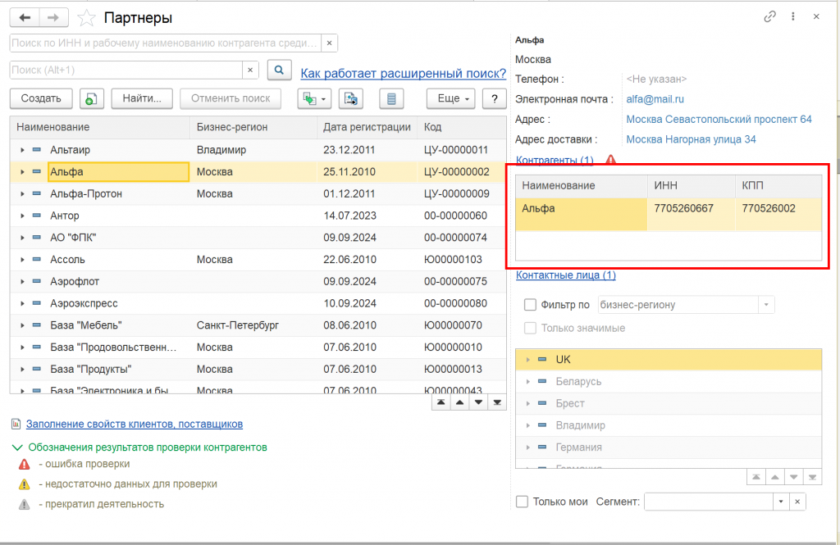
Task: Open the list settings icon button
Action: pos(391,98)
